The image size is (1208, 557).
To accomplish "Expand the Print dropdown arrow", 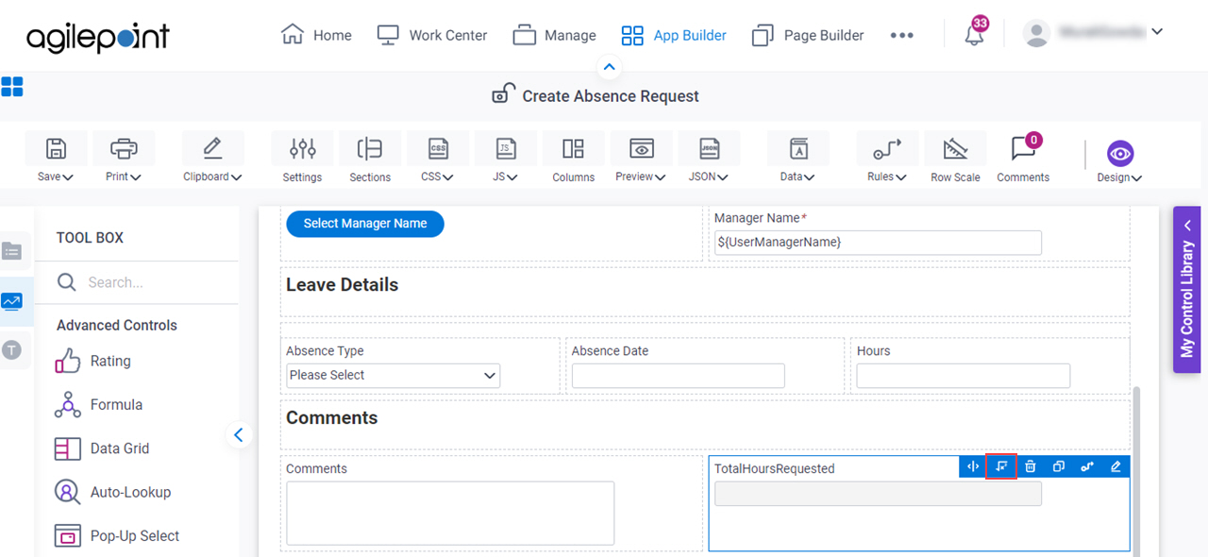I will [136, 177].
